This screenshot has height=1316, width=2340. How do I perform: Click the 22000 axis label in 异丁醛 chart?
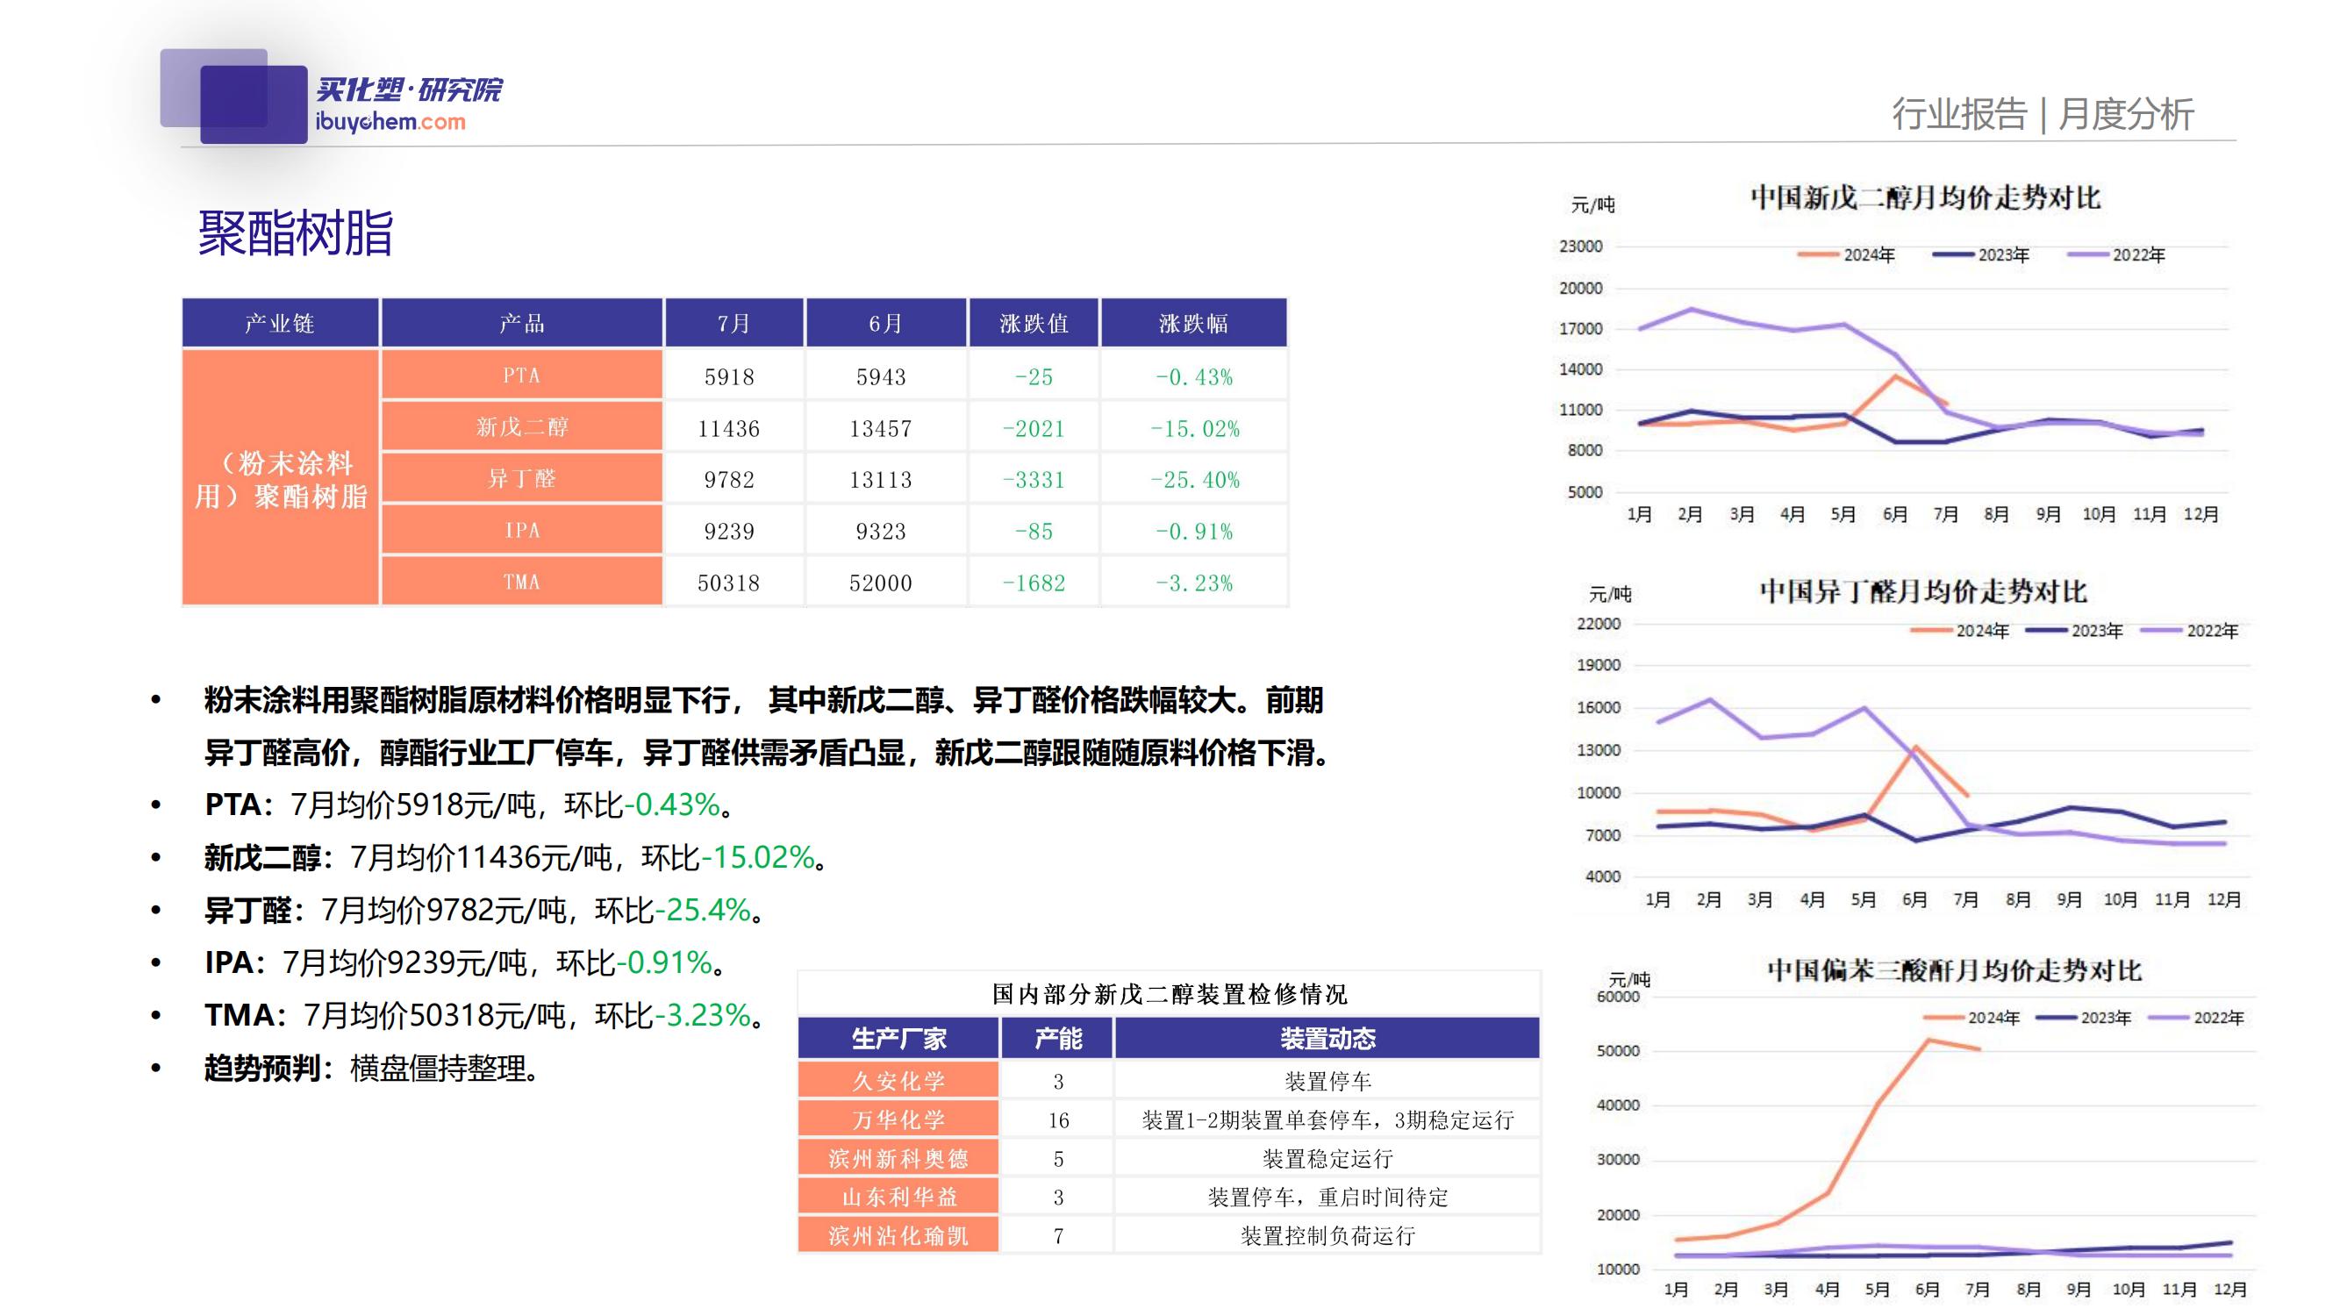[x=1599, y=624]
